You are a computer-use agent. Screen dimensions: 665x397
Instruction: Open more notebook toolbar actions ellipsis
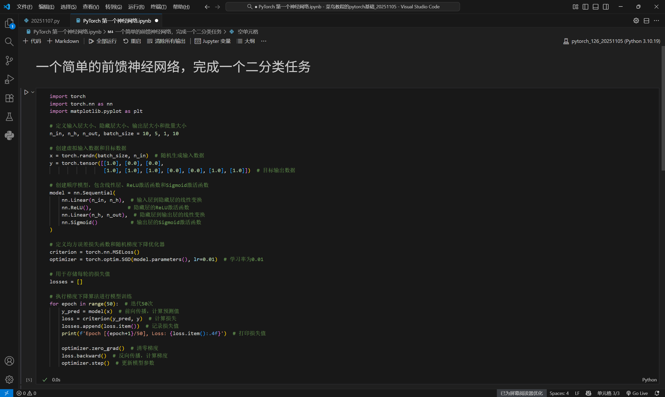coord(264,41)
